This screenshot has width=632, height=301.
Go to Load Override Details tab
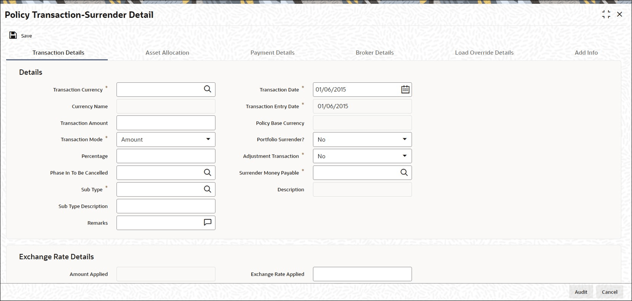(484, 53)
